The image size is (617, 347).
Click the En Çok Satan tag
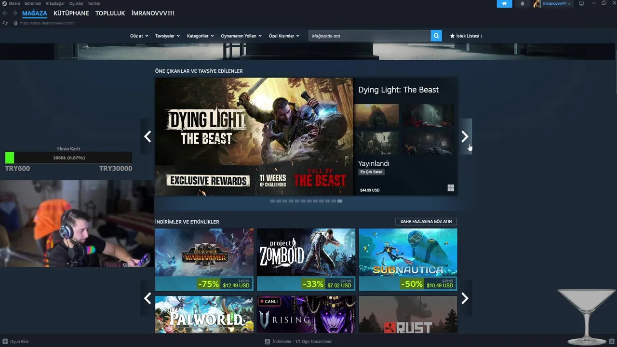(x=371, y=172)
